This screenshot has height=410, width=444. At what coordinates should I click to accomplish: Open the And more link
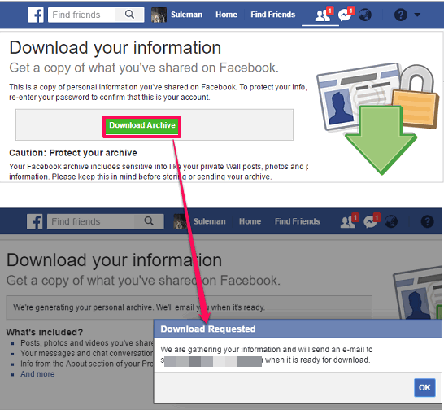(37, 374)
